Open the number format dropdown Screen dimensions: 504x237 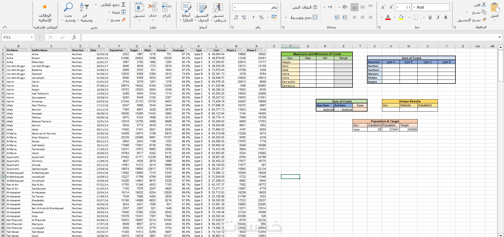(235, 7)
